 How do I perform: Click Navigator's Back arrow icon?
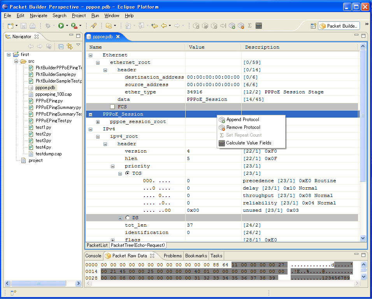pyautogui.click(x=31, y=46)
